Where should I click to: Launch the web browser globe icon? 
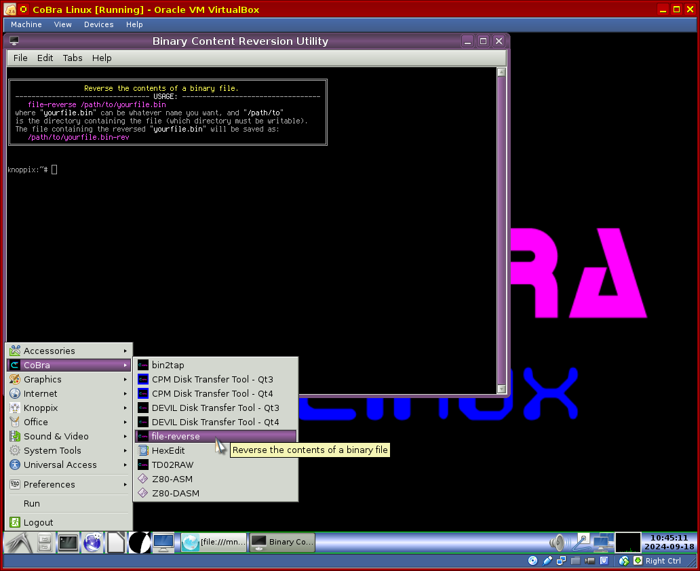click(x=92, y=543)
